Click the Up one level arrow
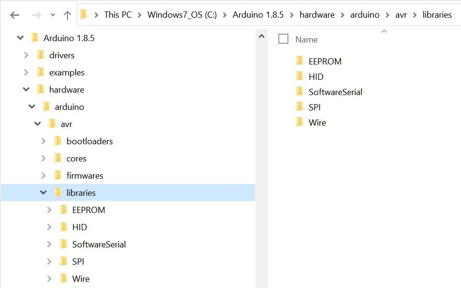Screen dimensions: 461x288 67,15
